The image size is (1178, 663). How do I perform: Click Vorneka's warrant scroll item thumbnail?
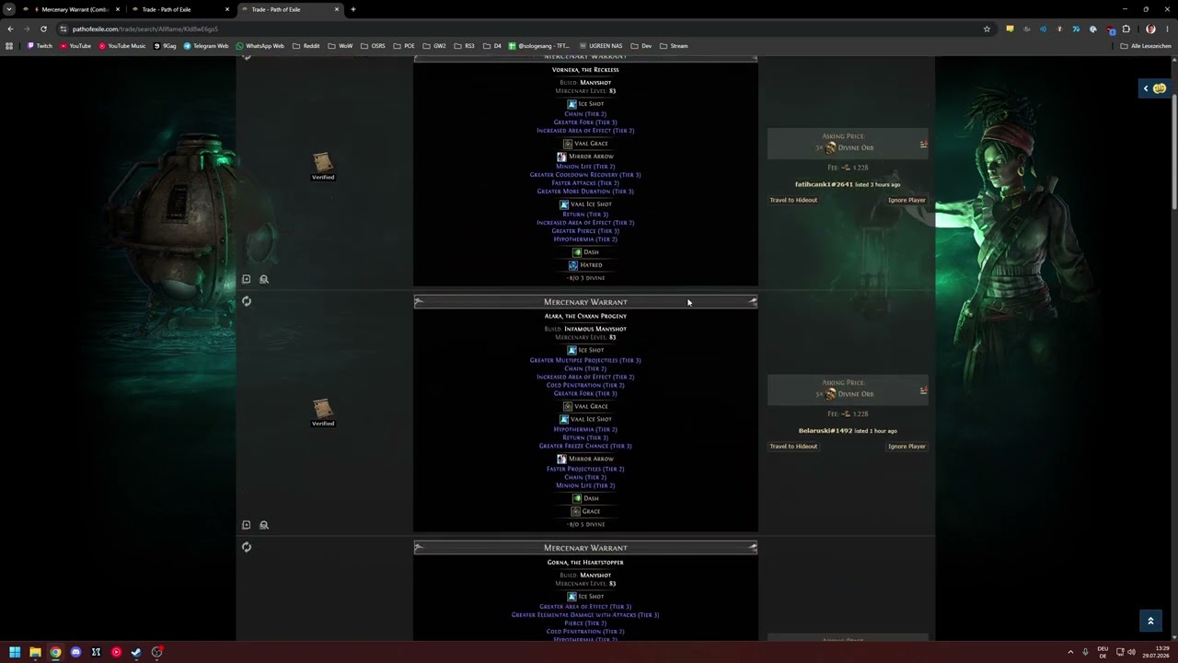point(322,163)
